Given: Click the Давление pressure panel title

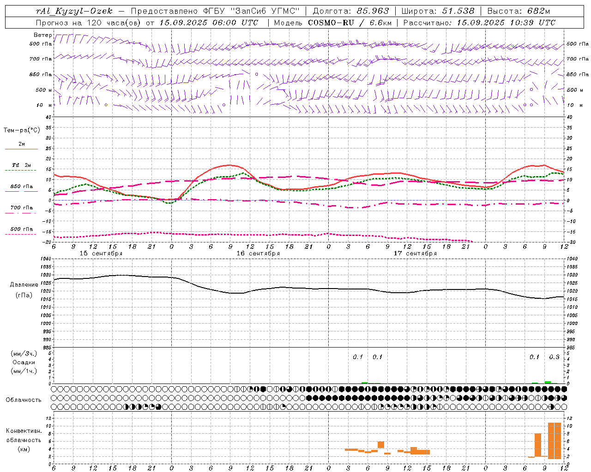Looking at the screenshot, I should [24, 285].
